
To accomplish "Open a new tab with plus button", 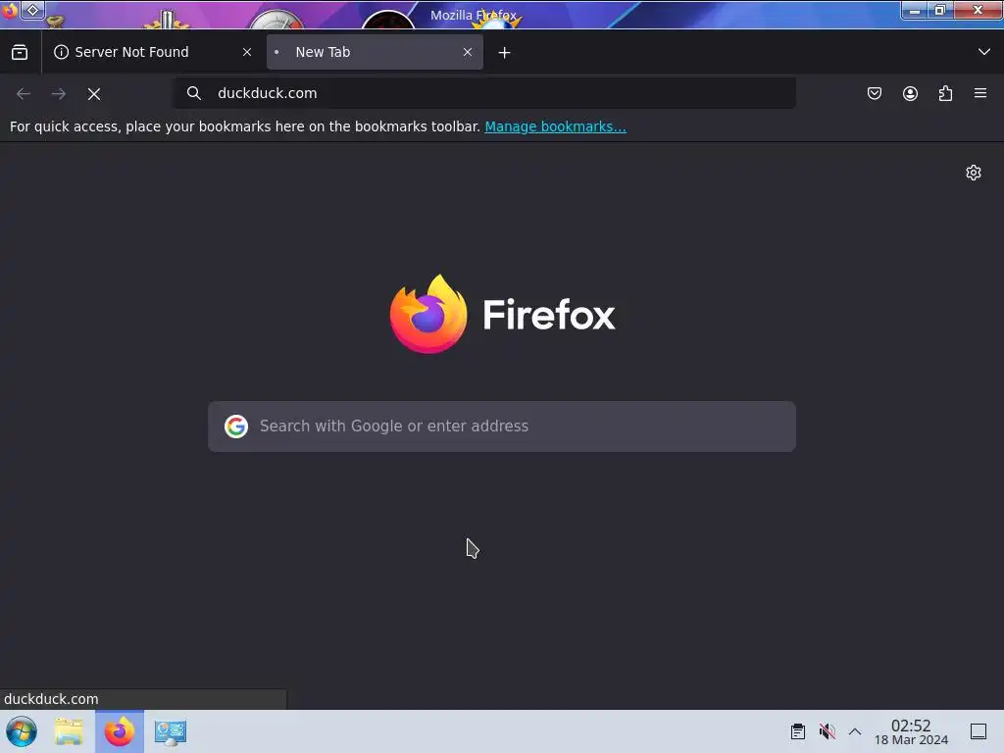I will point(505,53).
